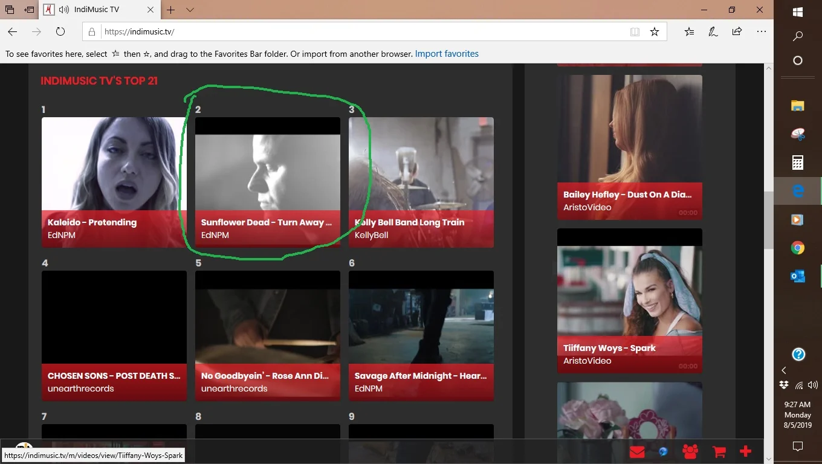
Task: Open the Share page icon
Action: (x=737, y=31)
